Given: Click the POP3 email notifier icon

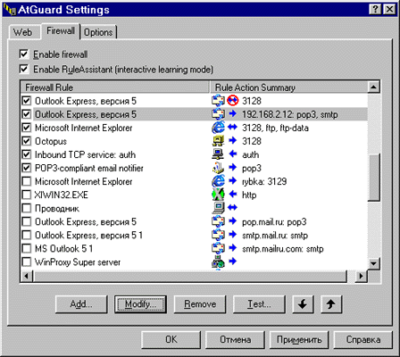Looking at the screenshot, I should [x=218, y=168].
